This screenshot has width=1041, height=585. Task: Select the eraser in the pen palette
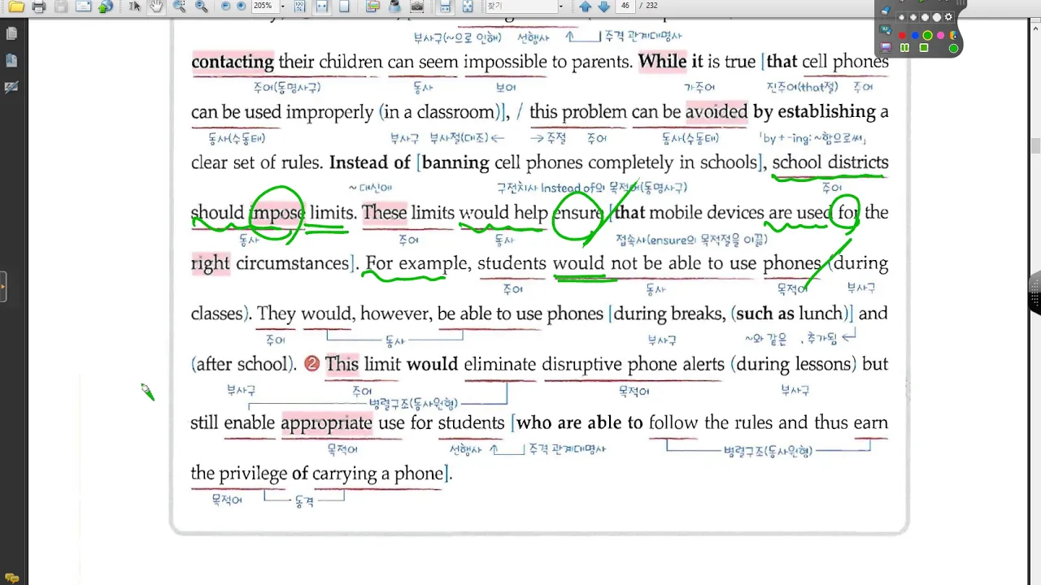pyautogui.click(x=886, y=11)
